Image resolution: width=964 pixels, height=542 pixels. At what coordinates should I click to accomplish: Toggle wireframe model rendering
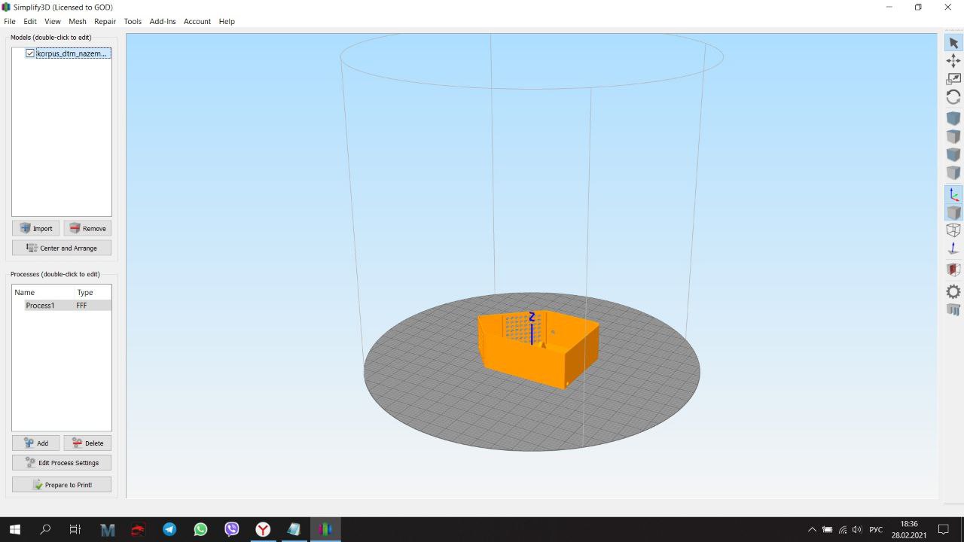(x=953, y=230)
